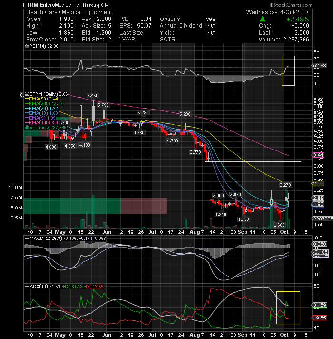The image size is (333, 339).
Task: Click the pink 3.41 axis tag
Action: tap(318, 155)
